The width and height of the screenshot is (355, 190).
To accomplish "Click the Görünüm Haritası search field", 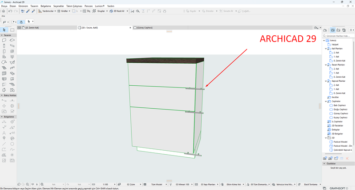I will (x=338, y=36).
